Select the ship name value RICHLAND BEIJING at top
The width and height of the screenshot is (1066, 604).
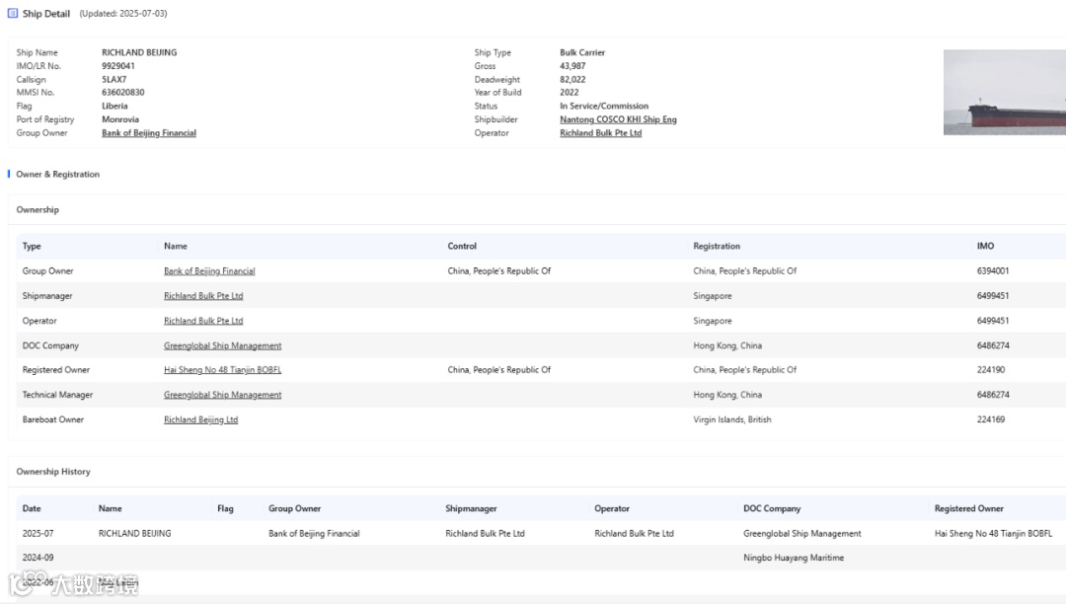(139, 52)
